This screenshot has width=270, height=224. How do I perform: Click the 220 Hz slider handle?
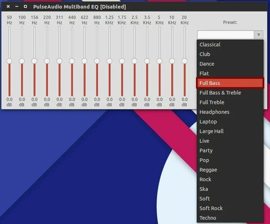pyautogui.click(x=47, y=61)
